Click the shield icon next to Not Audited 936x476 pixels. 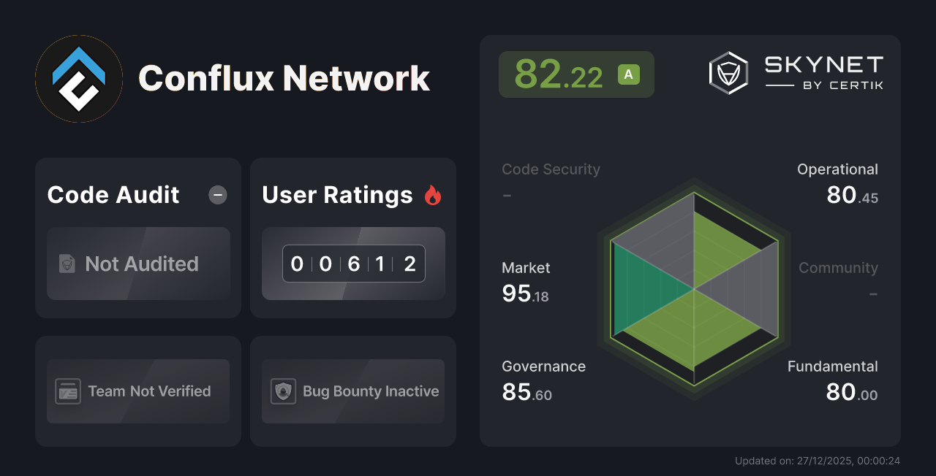tap(67, 264)
